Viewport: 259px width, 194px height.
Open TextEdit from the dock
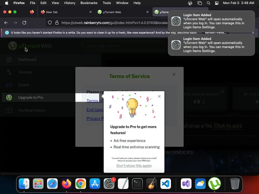click(123, 183)
